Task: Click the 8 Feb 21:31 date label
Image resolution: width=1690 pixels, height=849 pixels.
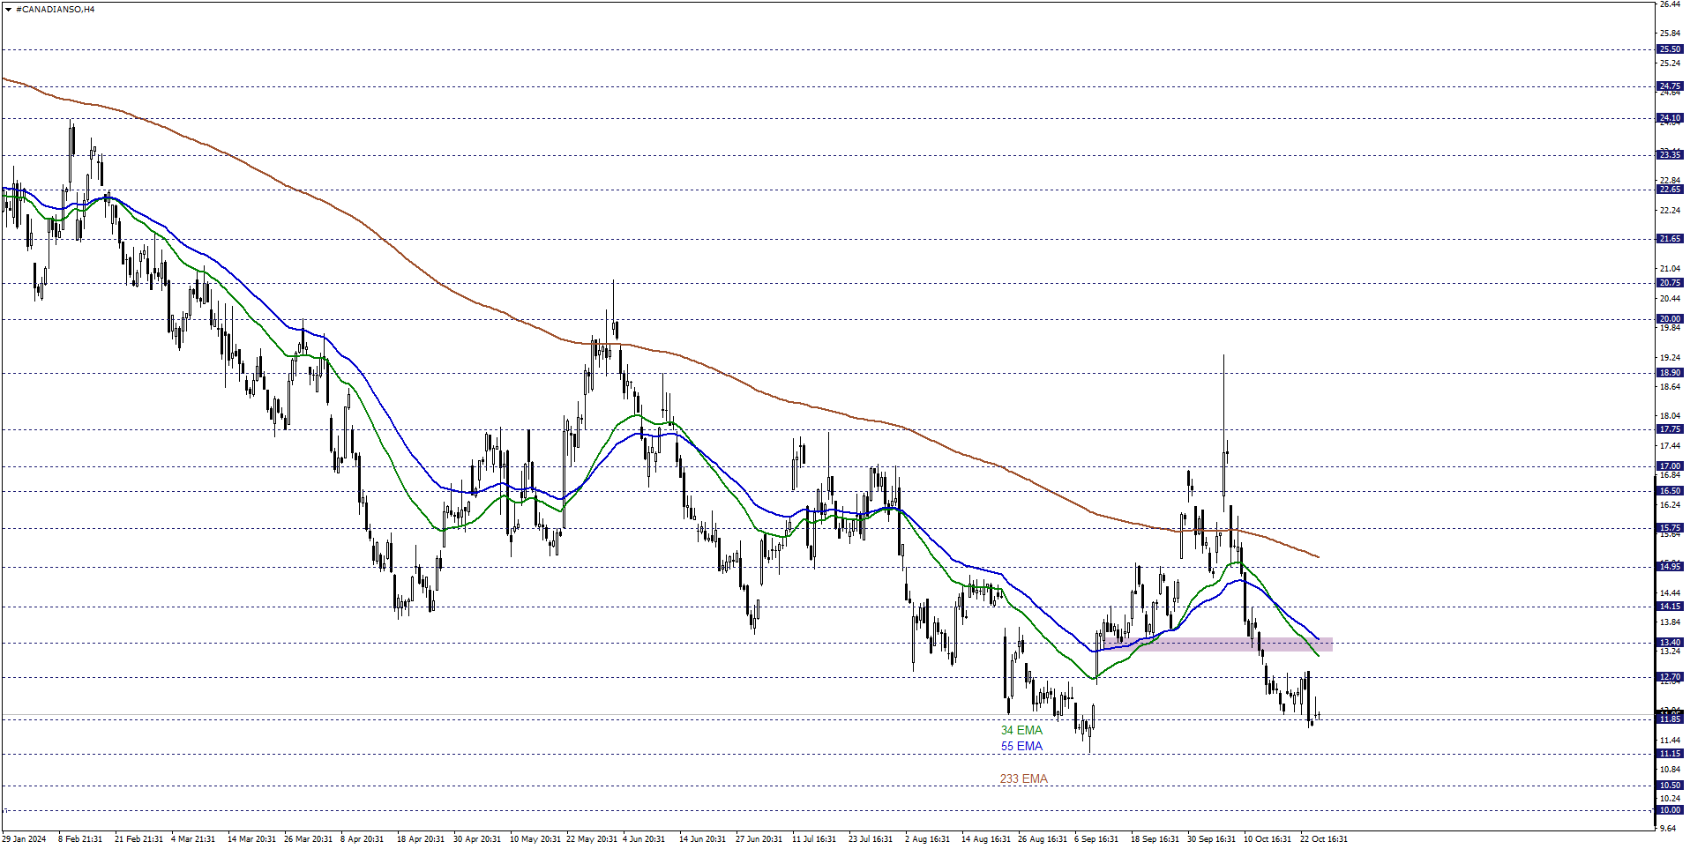Action: (x=80, y=839)
